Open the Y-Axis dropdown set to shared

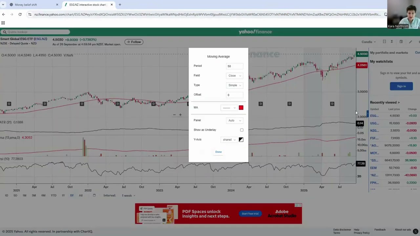(229, 140)
